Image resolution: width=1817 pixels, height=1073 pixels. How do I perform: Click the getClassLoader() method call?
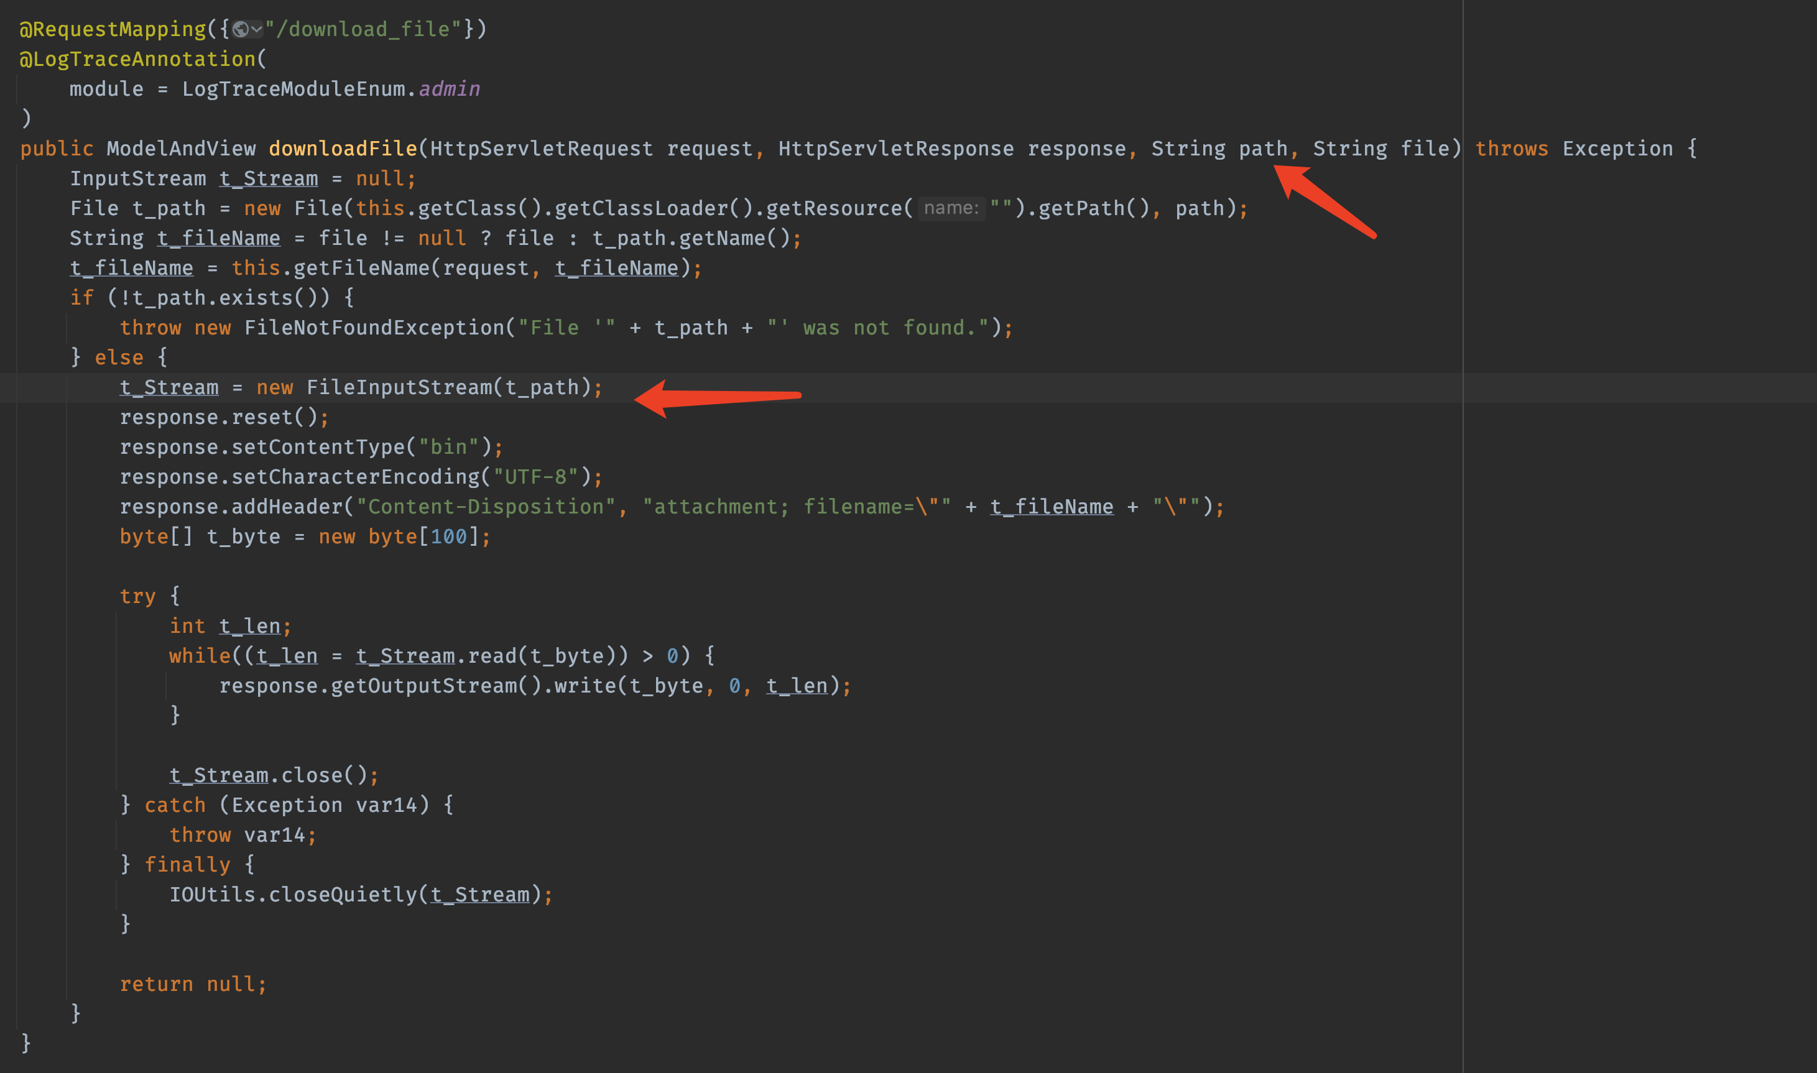653,208
